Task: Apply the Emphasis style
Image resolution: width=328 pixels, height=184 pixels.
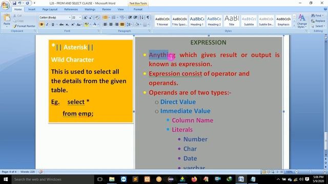Action: [283, 21]
